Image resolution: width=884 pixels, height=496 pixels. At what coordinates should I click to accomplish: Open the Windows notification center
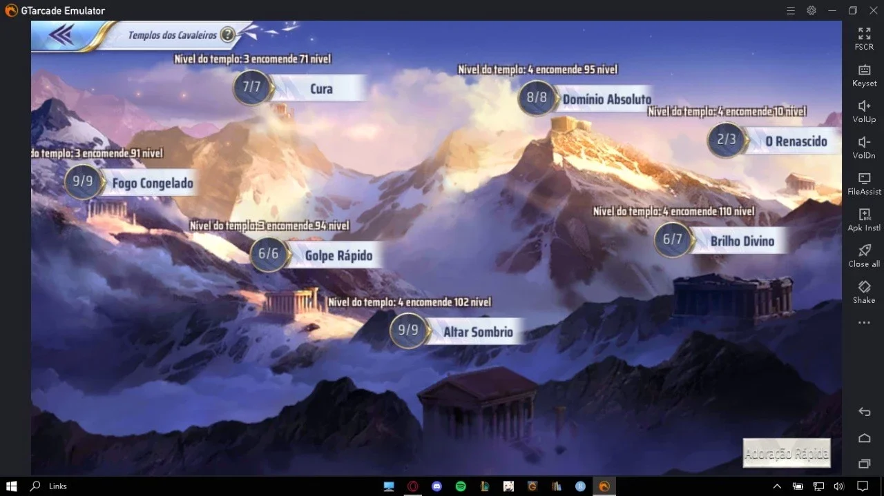(863, 486)
